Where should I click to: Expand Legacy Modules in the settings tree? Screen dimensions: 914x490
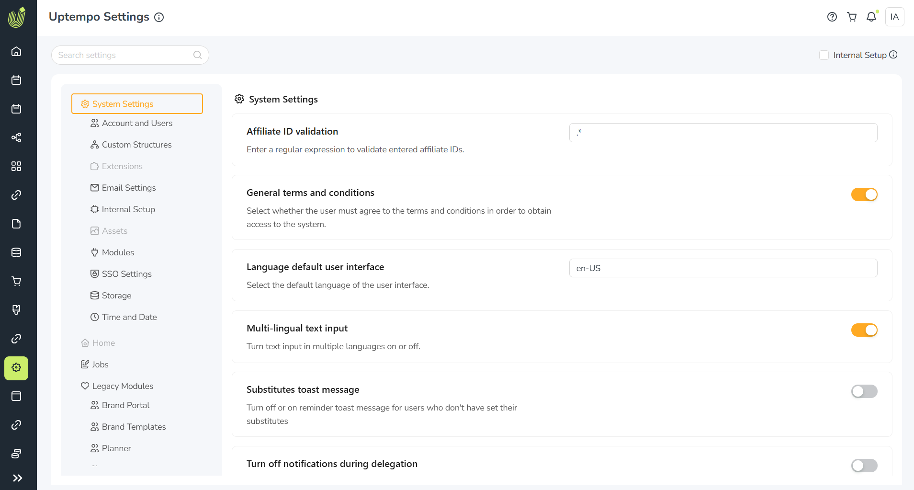(x=123, y=386)
